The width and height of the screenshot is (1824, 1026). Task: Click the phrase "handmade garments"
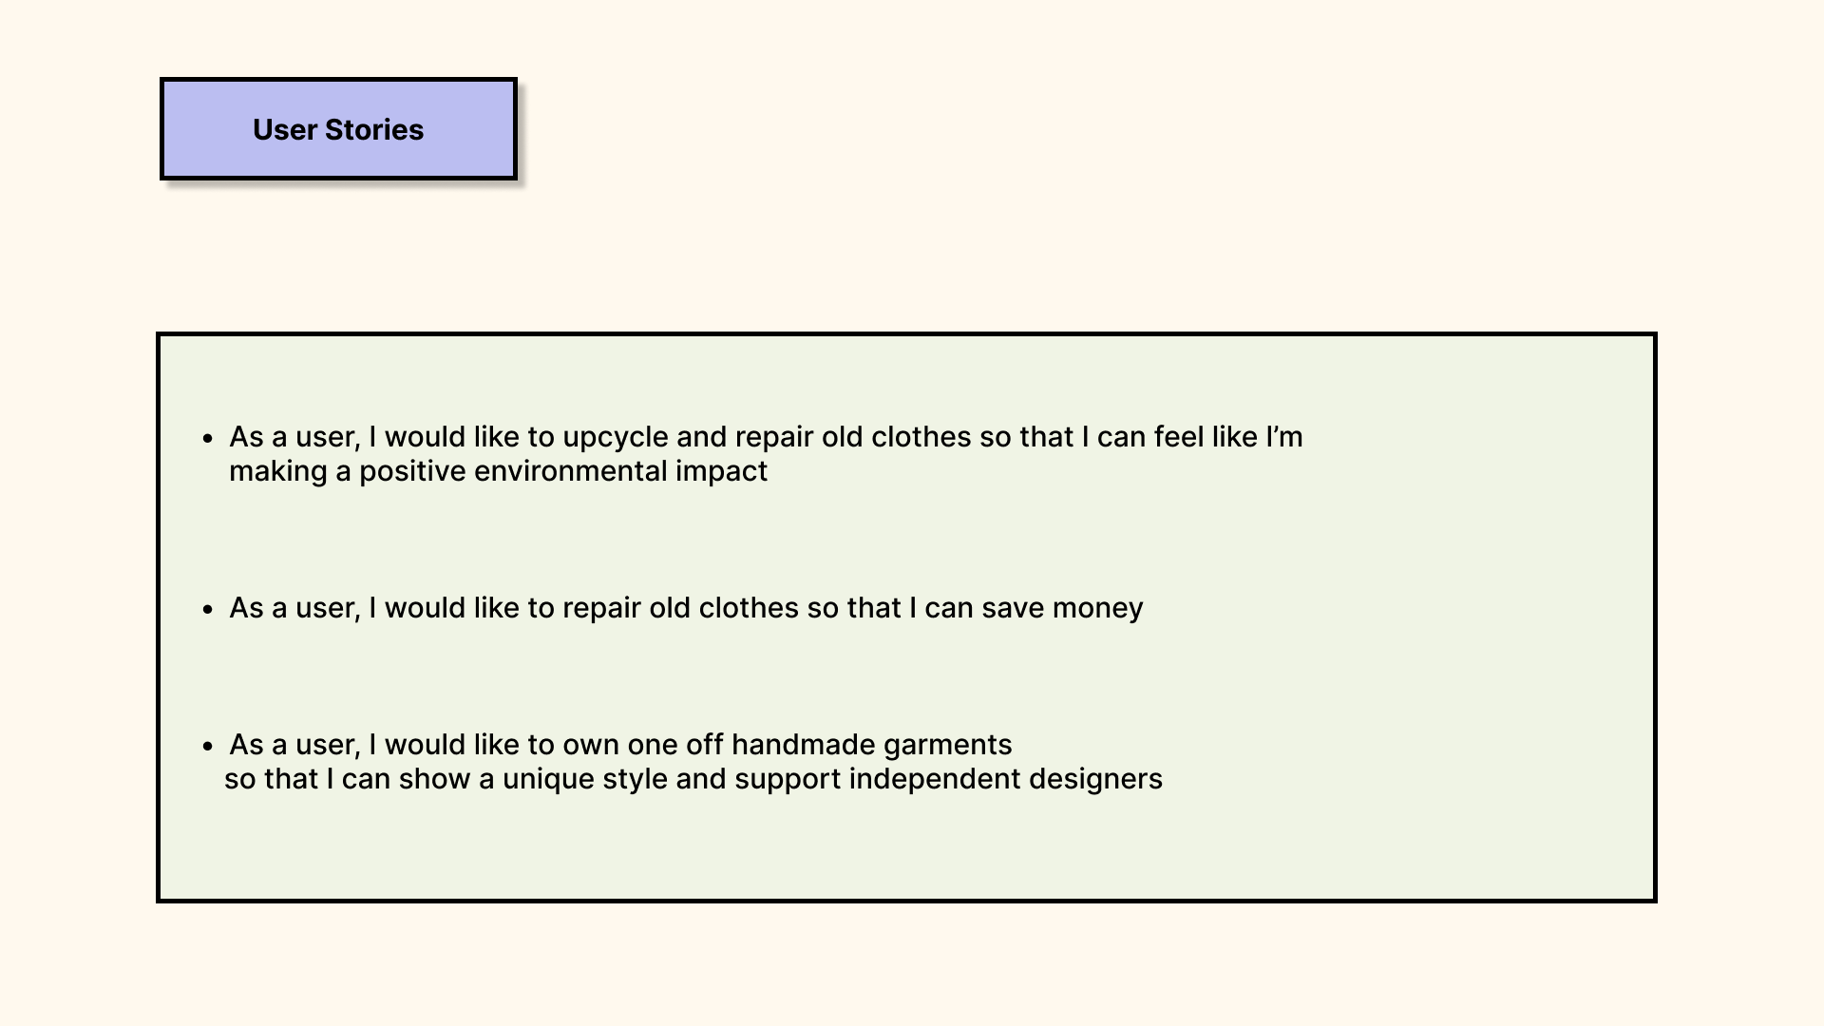pyautogui.click(x=871, y=745)
